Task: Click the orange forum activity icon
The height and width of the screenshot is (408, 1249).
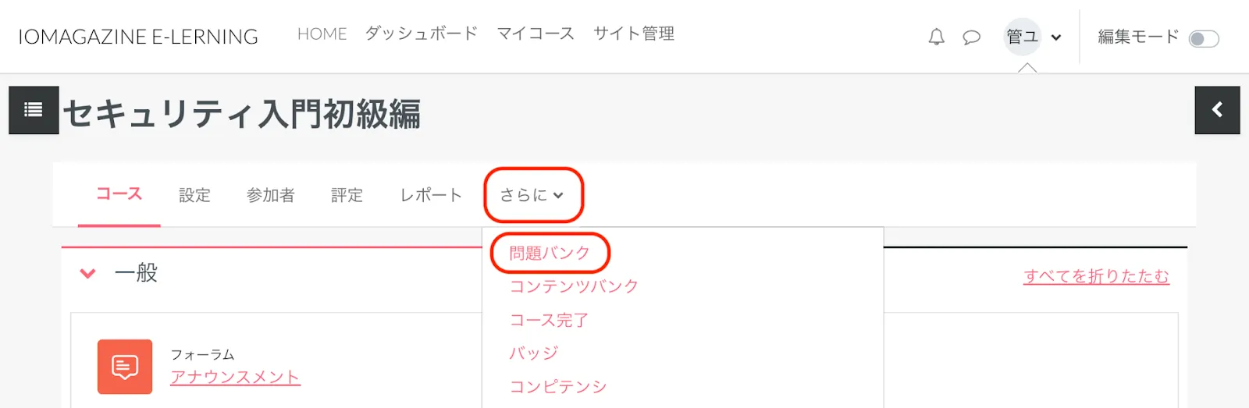Action: [125, 367]
